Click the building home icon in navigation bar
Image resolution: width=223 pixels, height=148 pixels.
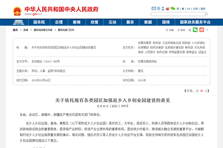coord(18,22)
